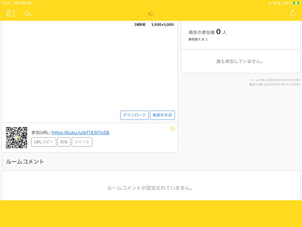Click the ツイート button
302x227 pixels.
point(82,142)
